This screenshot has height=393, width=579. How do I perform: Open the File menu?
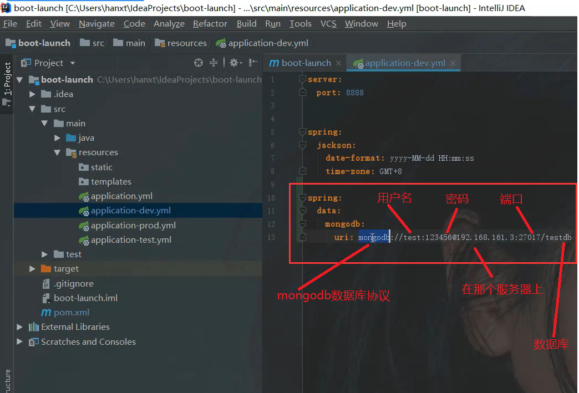[11, 24]
